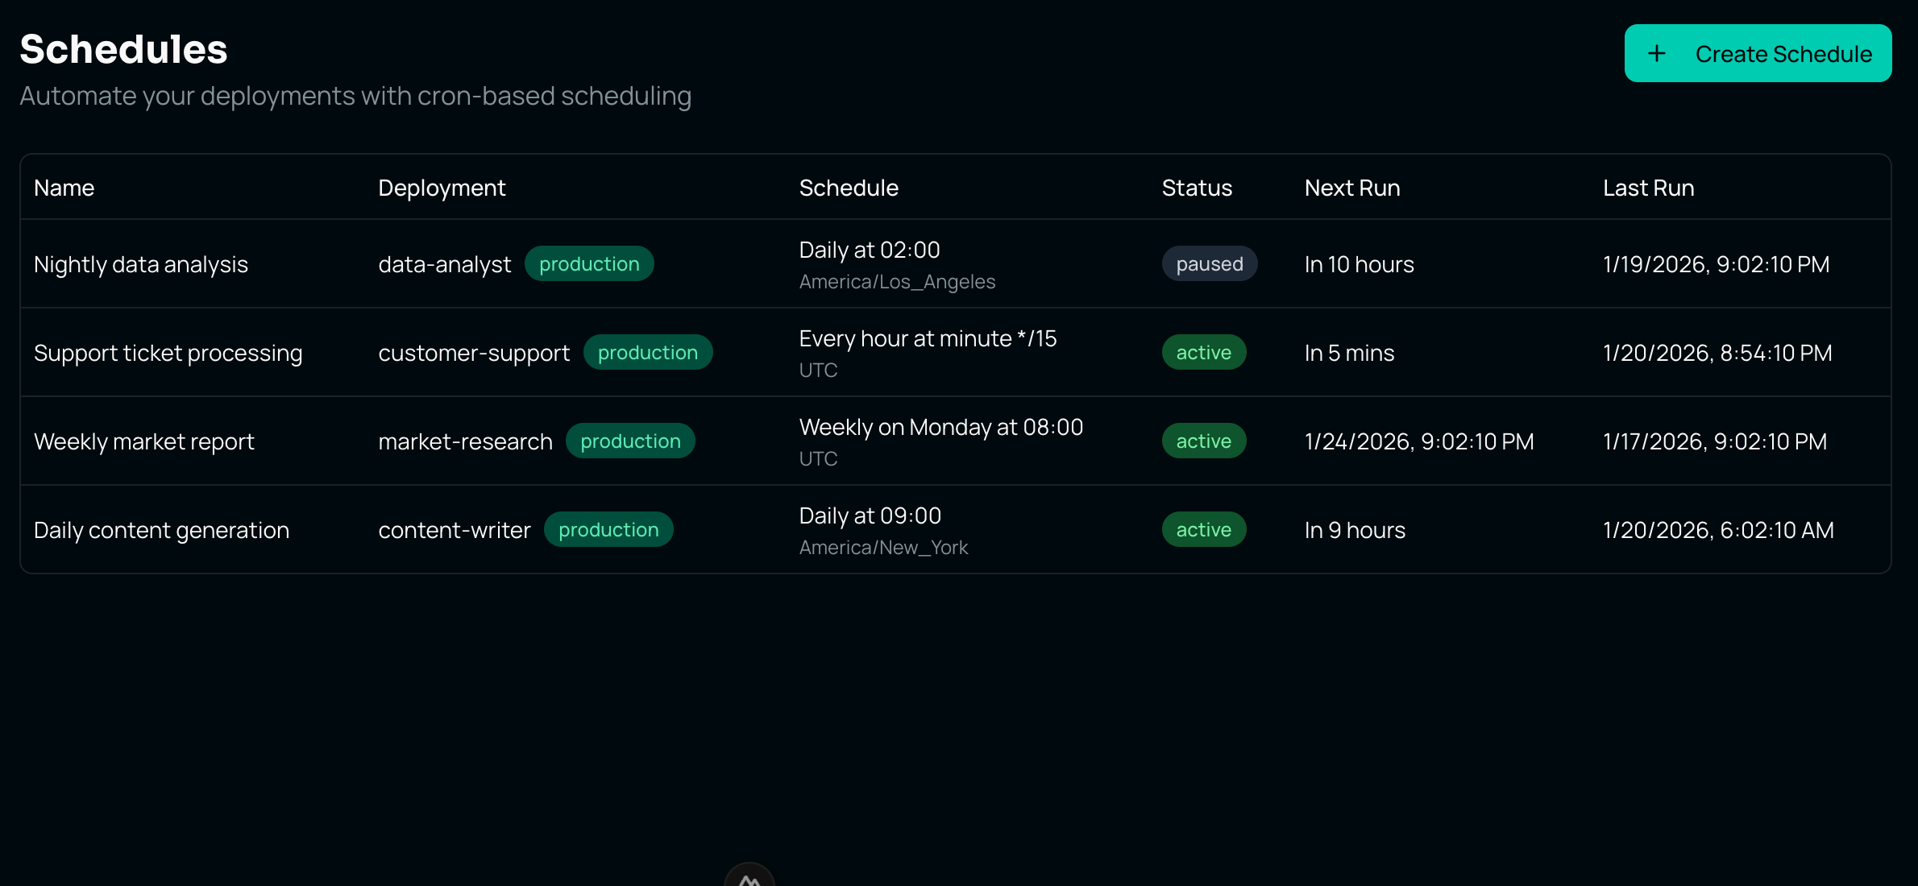Click the customer-support deployment name

pyautogui.click(x=474, y=352)
